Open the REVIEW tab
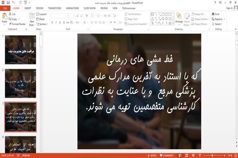 pos(104,8)
